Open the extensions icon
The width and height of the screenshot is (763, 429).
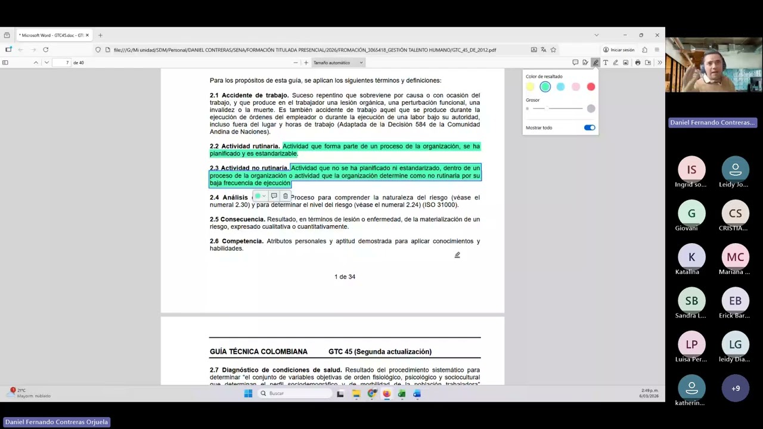coord(644,49)
